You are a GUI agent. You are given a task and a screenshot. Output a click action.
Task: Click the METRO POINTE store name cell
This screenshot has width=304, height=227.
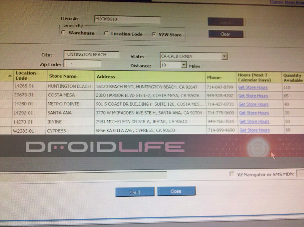tap(64, 104)
